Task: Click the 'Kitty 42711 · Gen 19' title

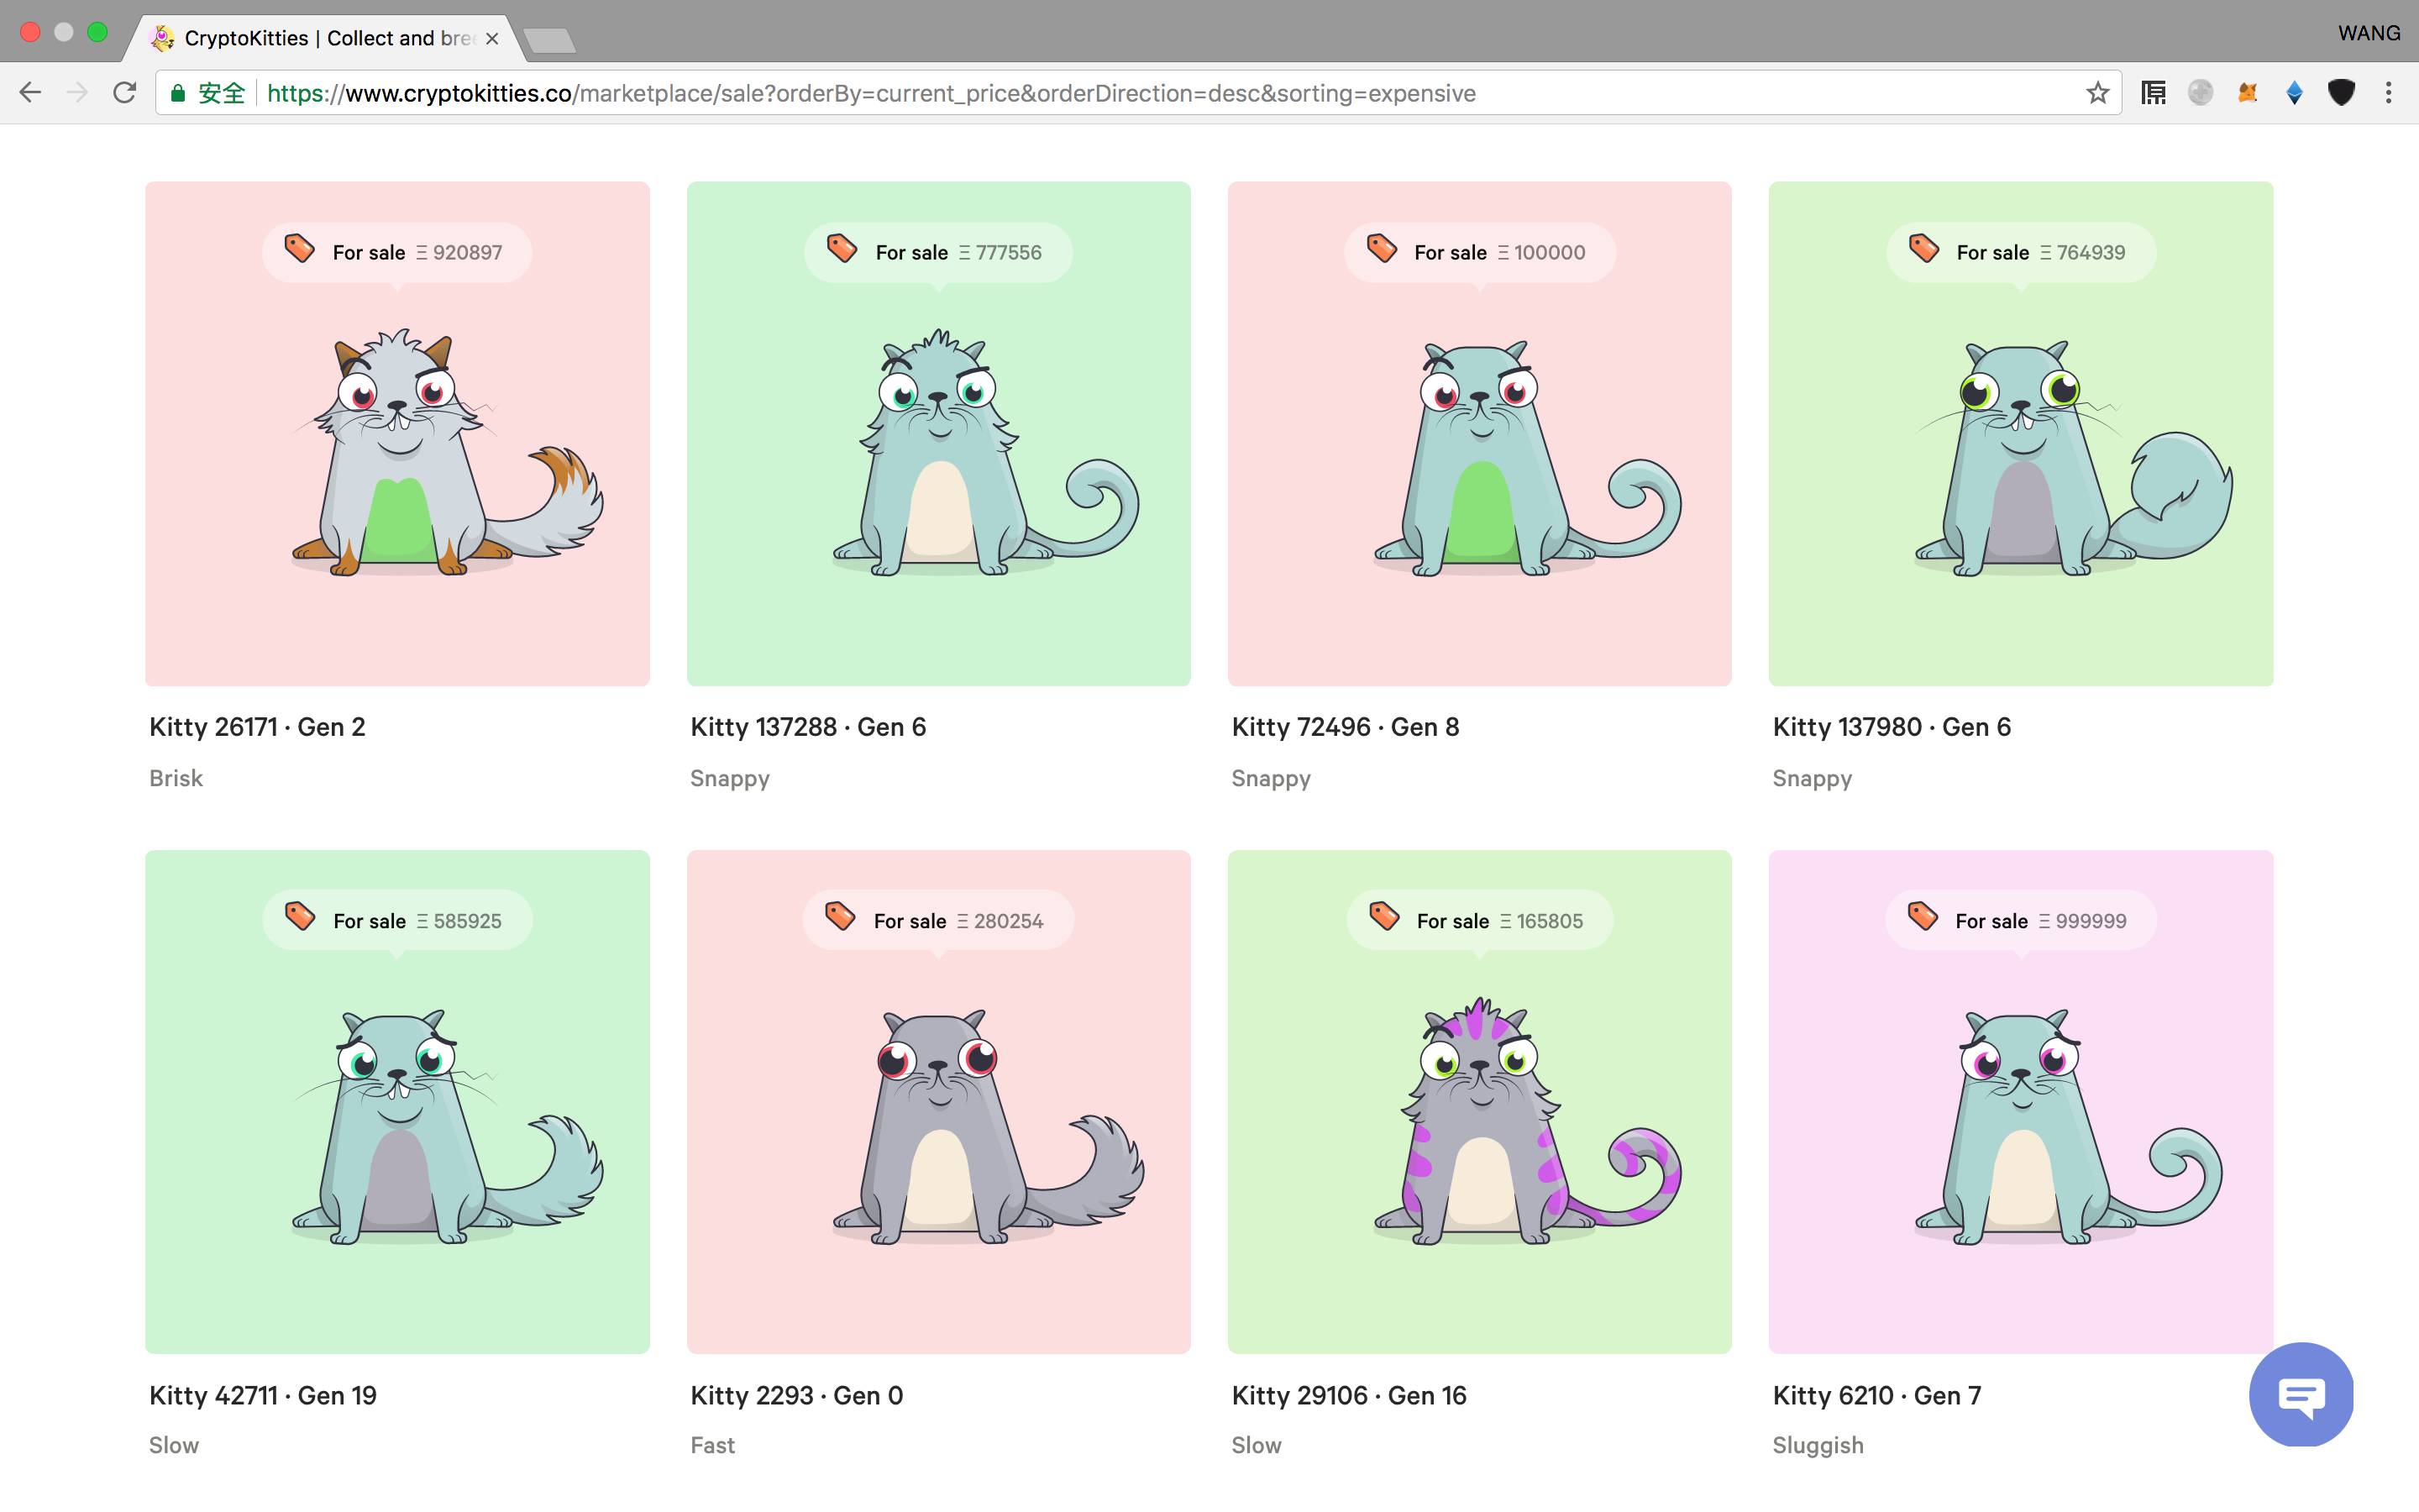Action: (263, 1395)
